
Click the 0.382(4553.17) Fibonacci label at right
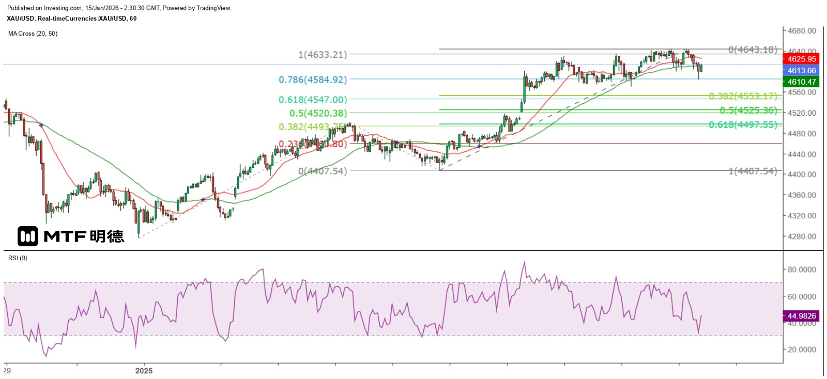743,96
